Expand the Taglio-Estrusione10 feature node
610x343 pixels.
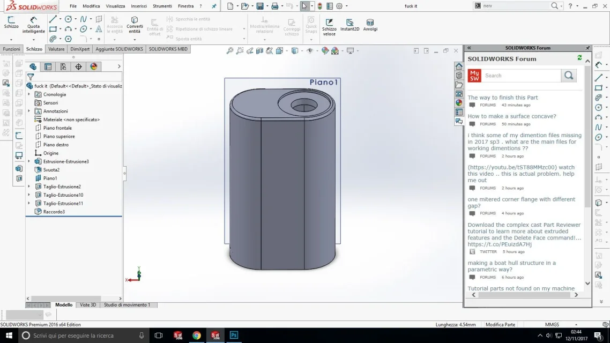pos(29,195)
